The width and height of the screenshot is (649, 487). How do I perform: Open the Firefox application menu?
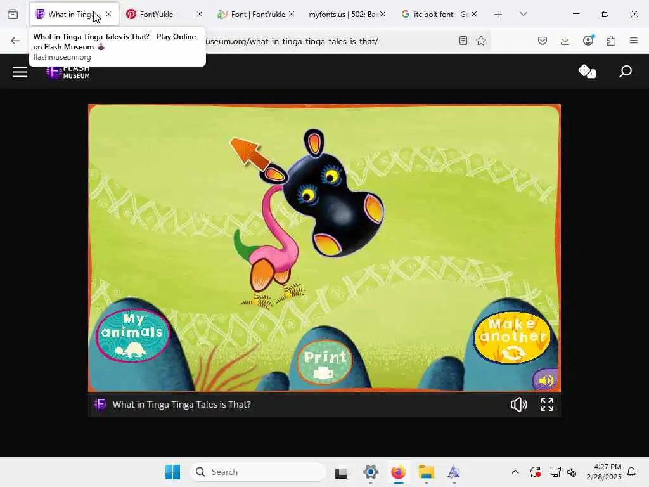pos(634,41)
